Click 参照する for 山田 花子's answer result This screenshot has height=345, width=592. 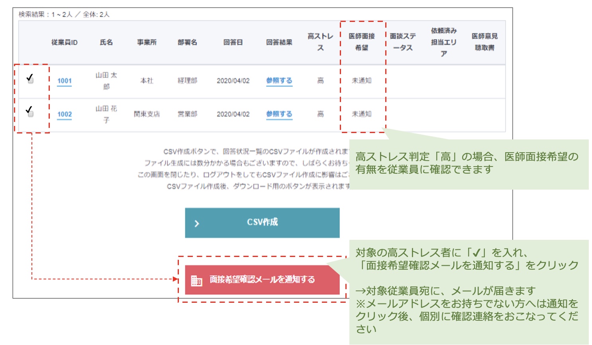[279, 114]
